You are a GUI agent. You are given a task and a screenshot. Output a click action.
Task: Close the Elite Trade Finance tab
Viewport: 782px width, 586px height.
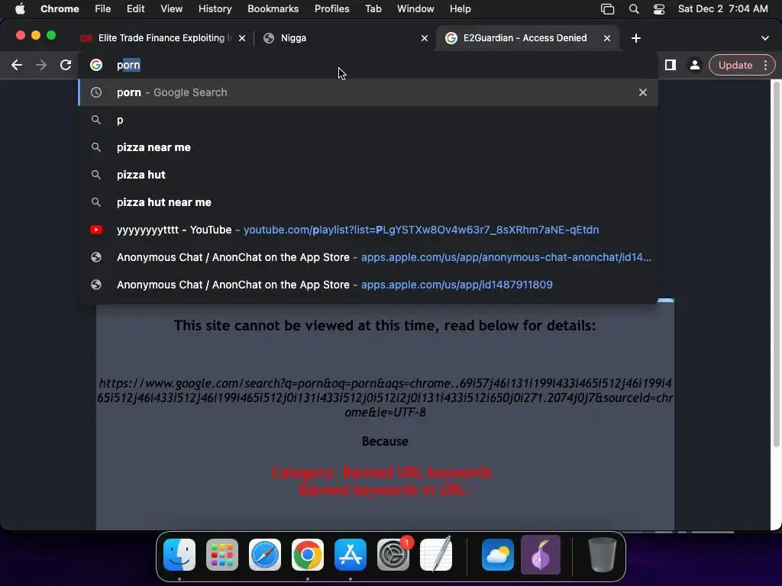click(242, 38)
